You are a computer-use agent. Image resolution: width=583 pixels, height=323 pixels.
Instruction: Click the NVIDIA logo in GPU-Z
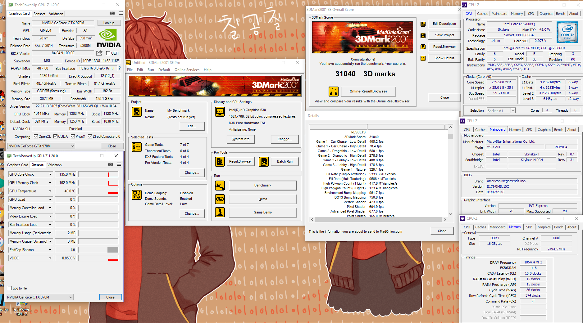pos(109,38)
